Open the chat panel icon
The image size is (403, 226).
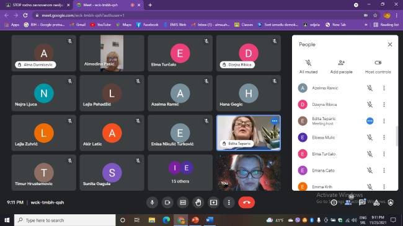point(362,202)
